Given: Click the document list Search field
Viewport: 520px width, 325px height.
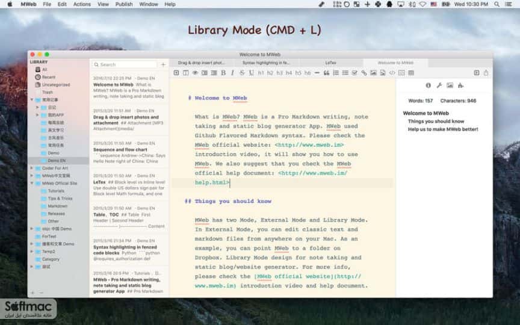Looking at the screenshot, I should pyautogui.click(x=125, y=64).
